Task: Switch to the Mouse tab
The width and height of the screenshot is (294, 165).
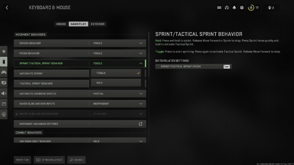Action: tap(61, 24)
